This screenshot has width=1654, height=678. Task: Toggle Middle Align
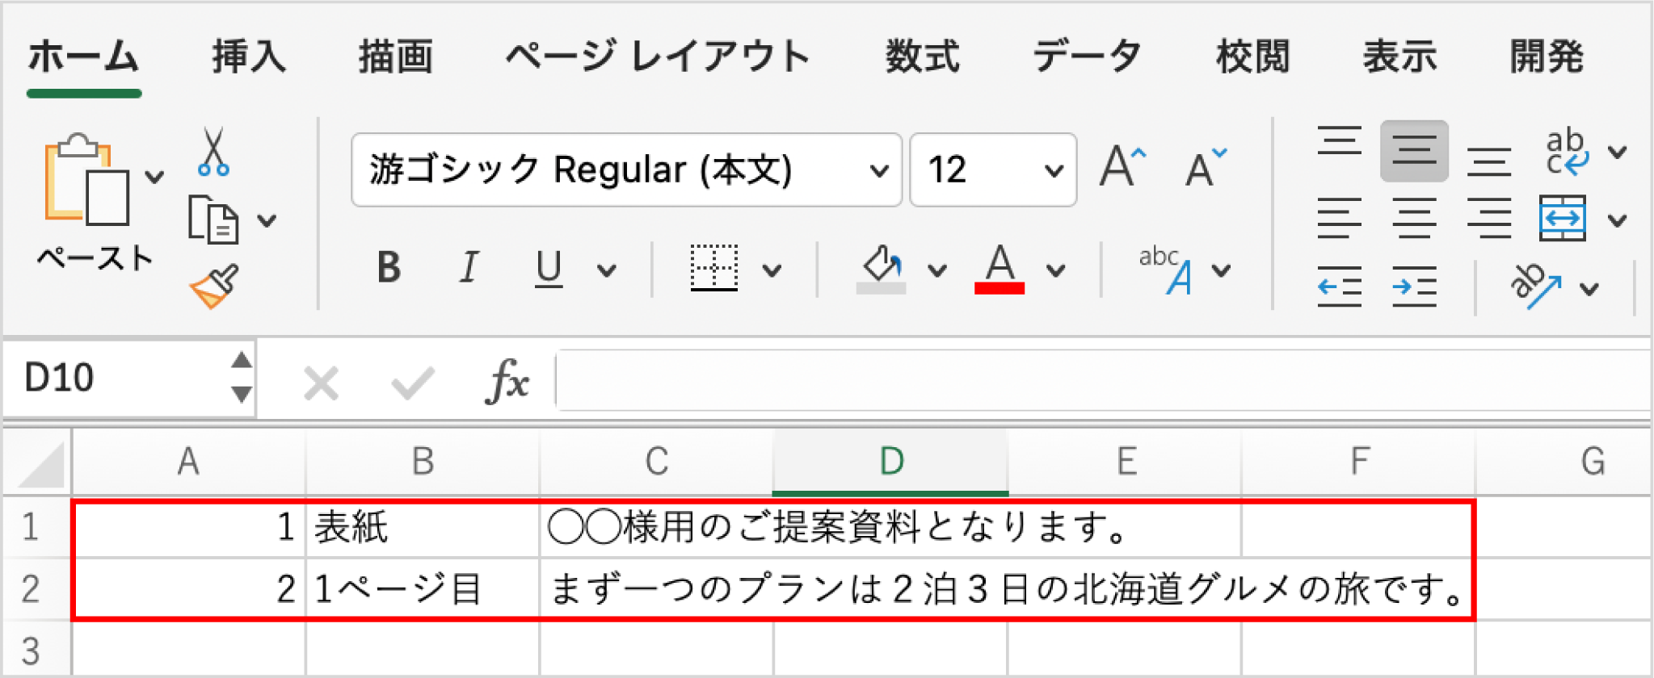[x=1414, y=151]
